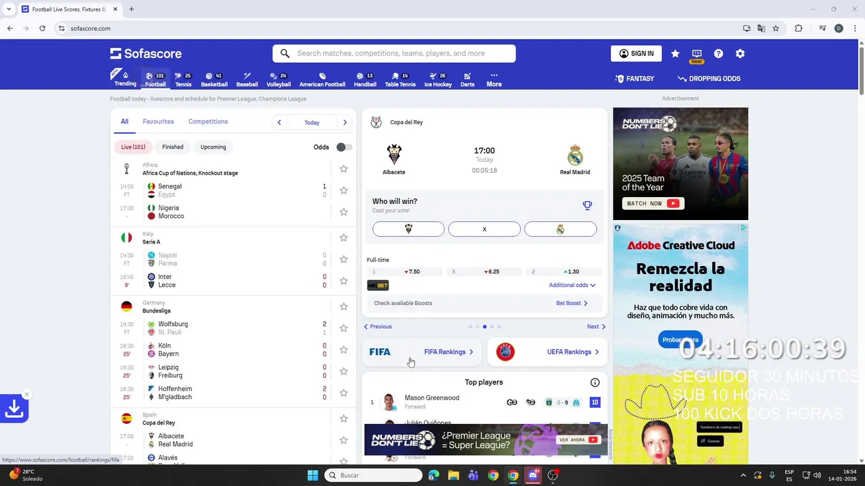The image size is (865, 486).
Task: Show the Next featured match
Action: pos(596,327)
